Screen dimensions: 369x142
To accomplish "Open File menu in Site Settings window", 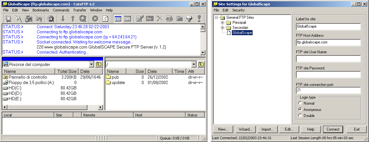I will click(x=216, y=10).
